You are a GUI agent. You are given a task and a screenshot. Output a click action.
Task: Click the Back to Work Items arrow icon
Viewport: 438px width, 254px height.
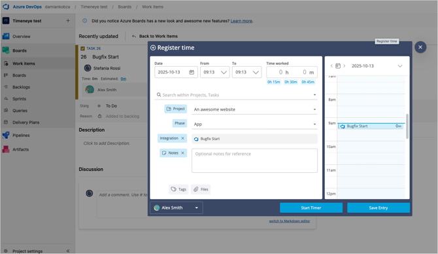(134, 37)
